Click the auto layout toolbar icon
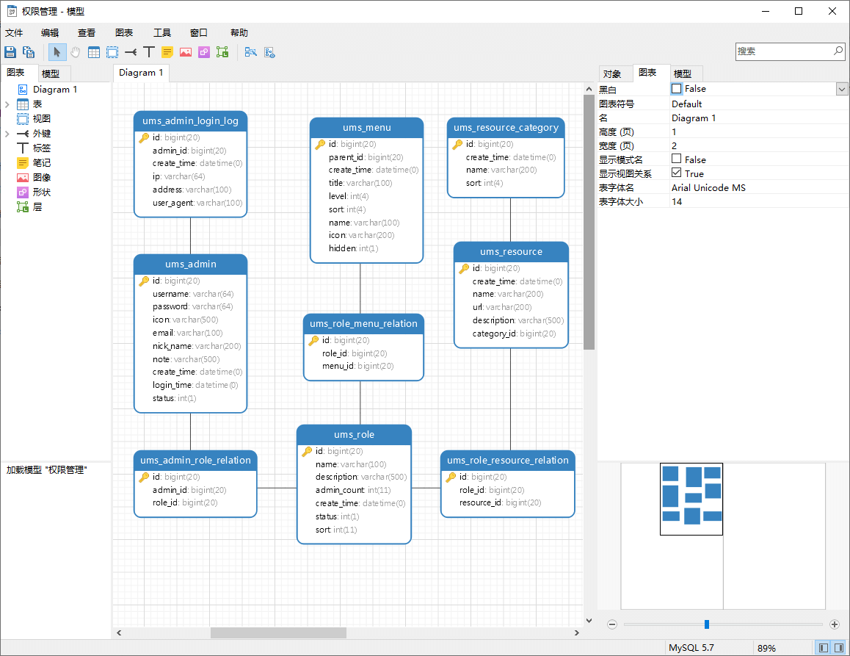Screen dimensions: 850x656 (250, 52)
